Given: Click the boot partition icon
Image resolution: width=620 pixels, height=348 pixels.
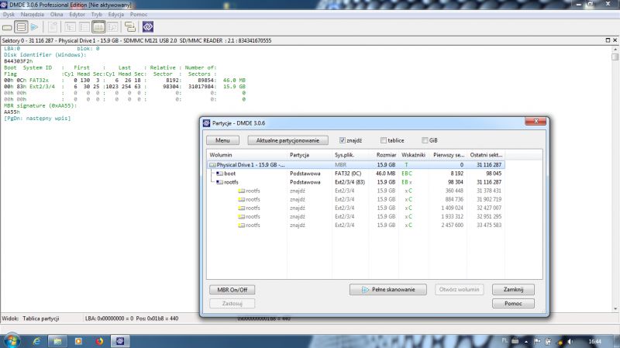Looking at the screenshot, I should coord(219,174).
